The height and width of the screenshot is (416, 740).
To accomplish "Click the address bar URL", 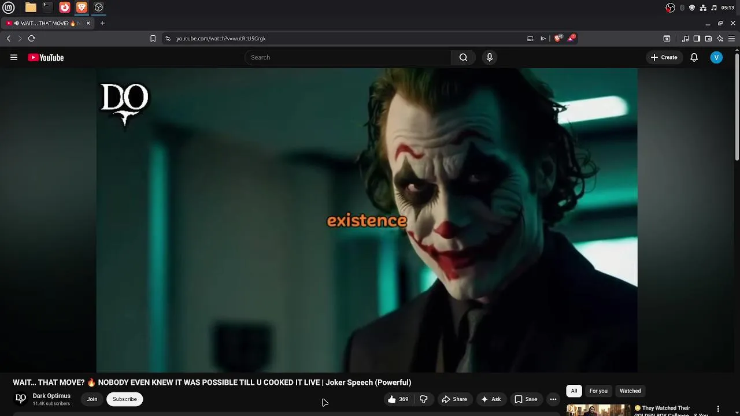I will point(221,38).
